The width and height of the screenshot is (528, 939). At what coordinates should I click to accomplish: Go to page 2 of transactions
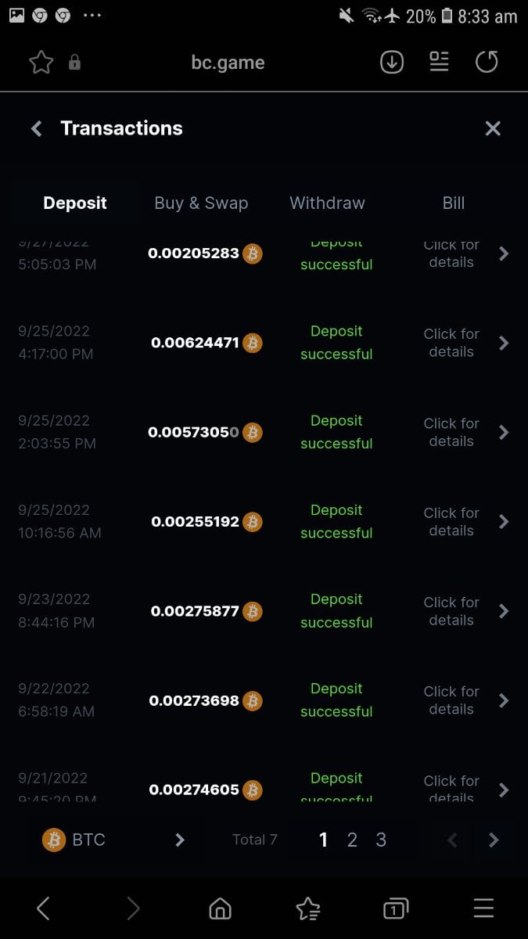(352, 840)
